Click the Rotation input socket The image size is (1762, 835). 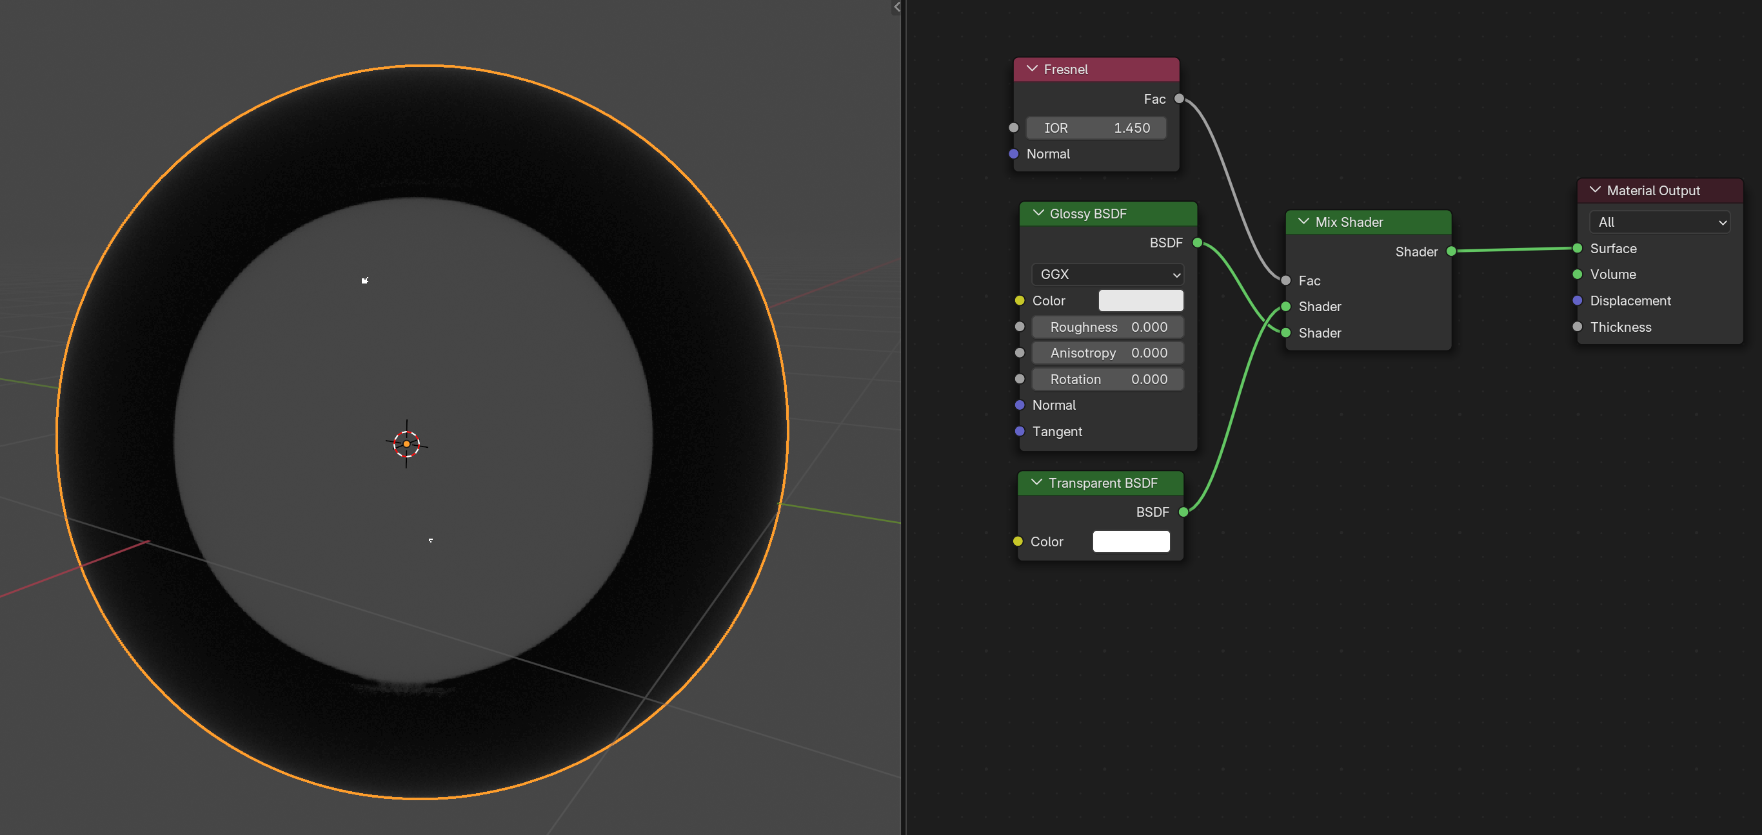[x=1019, y=379]
